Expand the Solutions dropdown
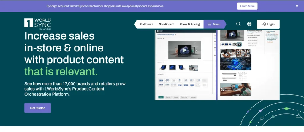The width and height of the screenshot is (304, 132). point(167,24)
